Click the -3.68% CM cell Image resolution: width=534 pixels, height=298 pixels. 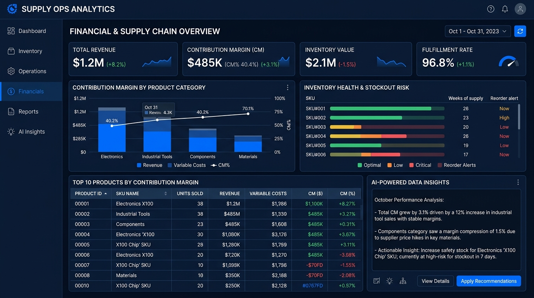pyautogui.click(x=347, y=255)
